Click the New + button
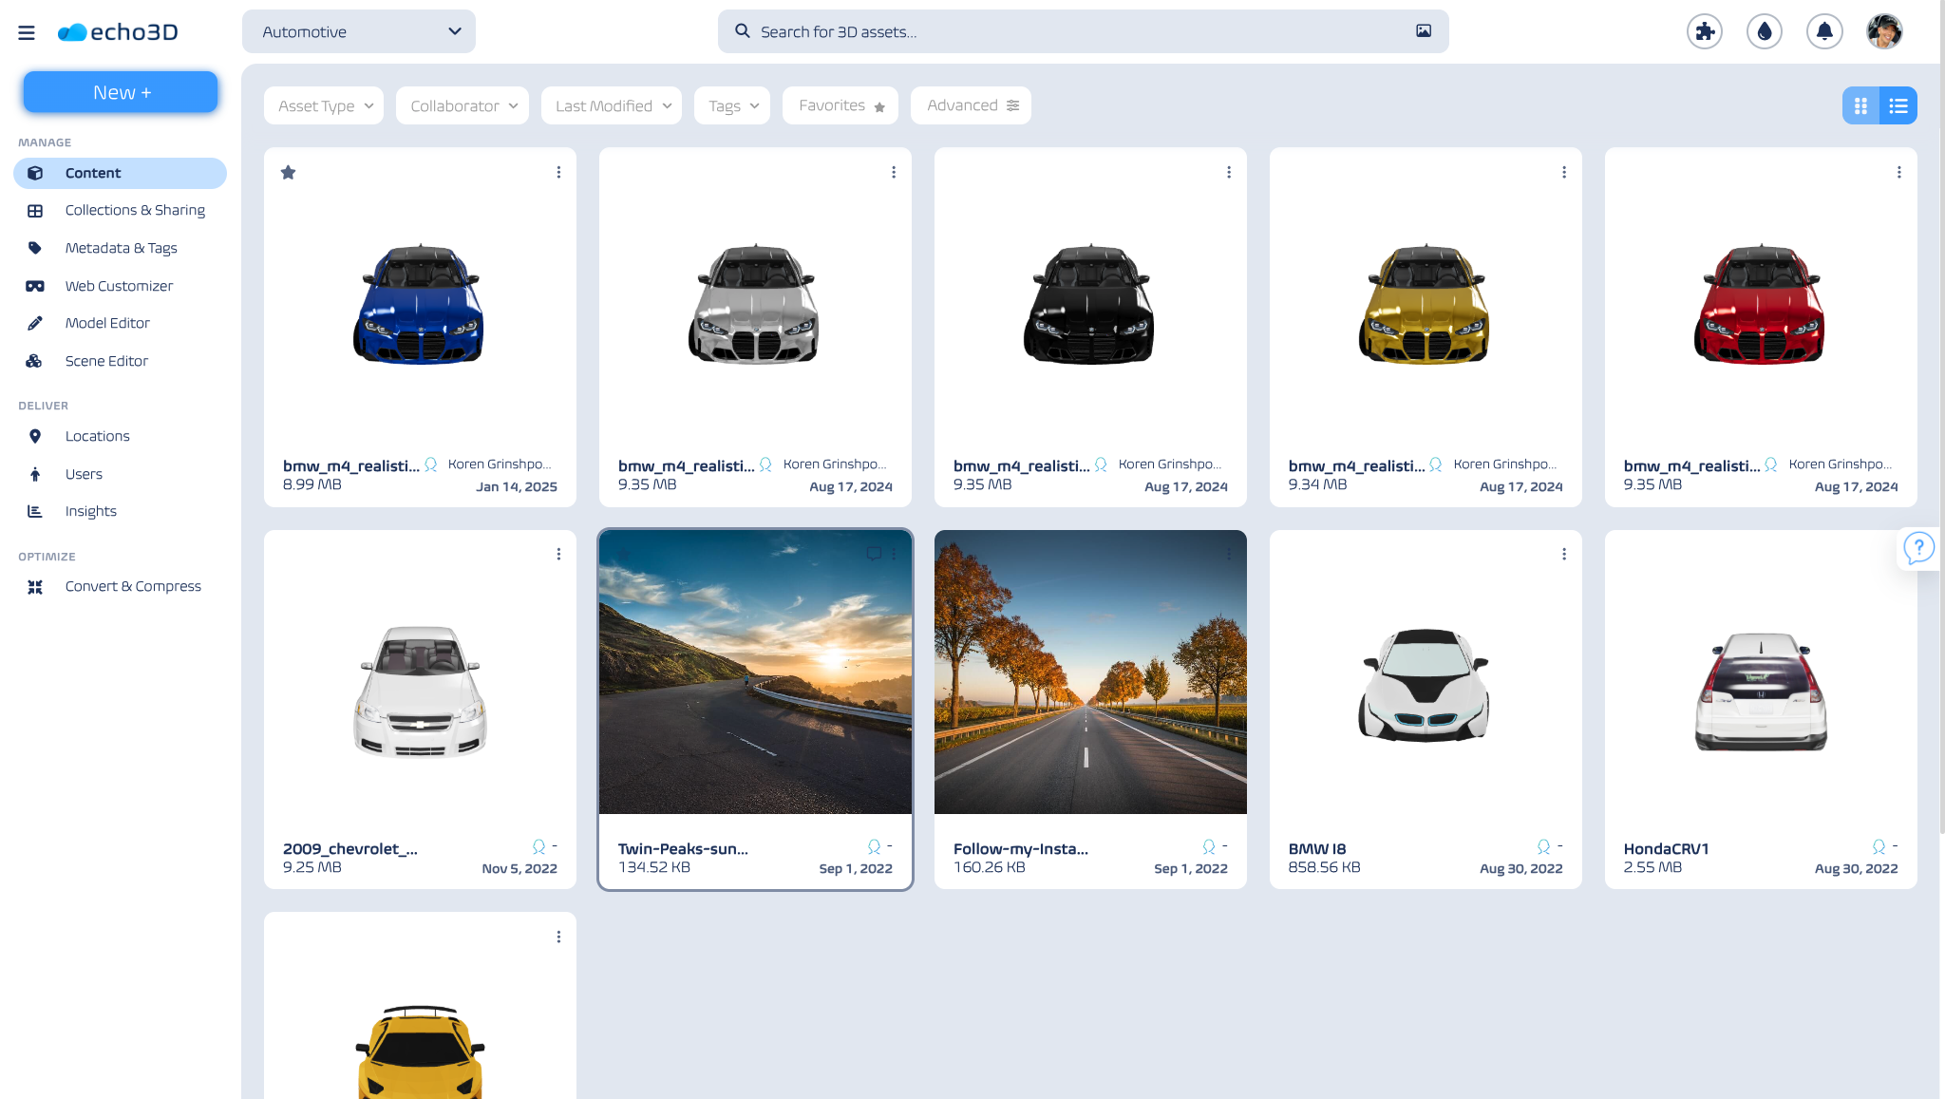This screenshot has width=1945, height=1099. [121, 92]
